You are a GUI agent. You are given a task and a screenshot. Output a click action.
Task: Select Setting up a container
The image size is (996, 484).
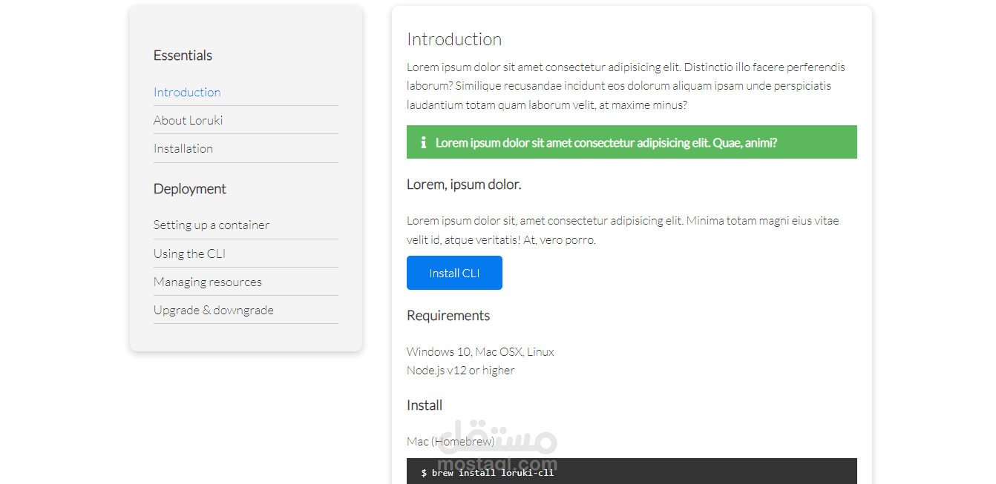click(212, 225)
